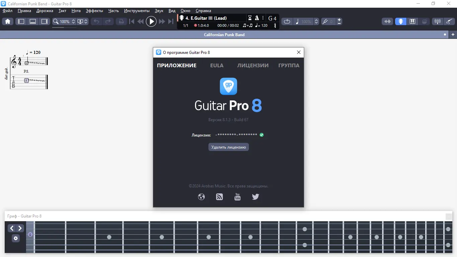Rewind to the previous bar

(x=141, y=21)
